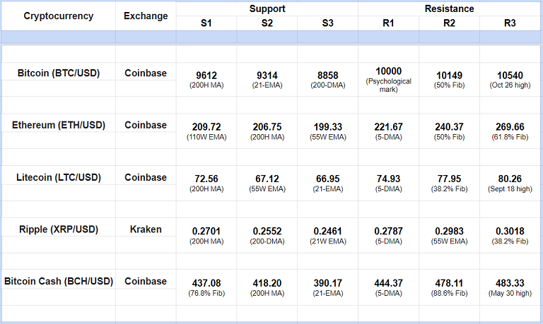This screenshot has width=543, height=324.
Task: Click the Litecoin (LTC/USD) row label
Action: point(58,177)
